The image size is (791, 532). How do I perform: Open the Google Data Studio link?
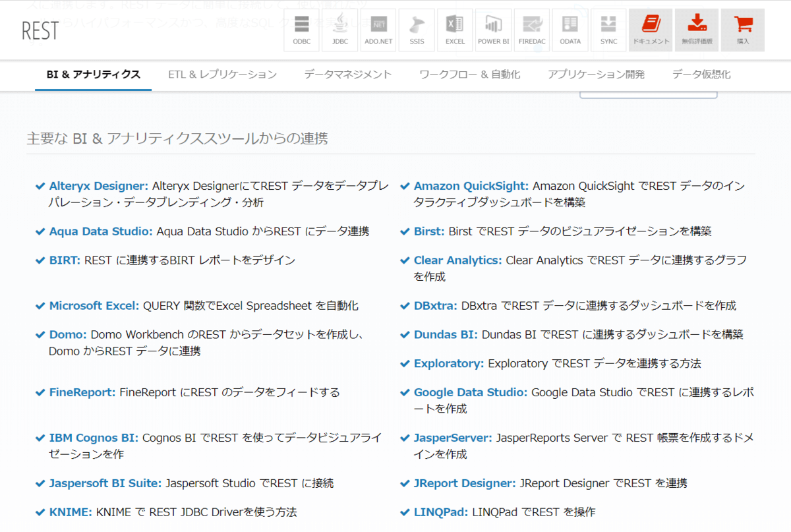(470, 393)
